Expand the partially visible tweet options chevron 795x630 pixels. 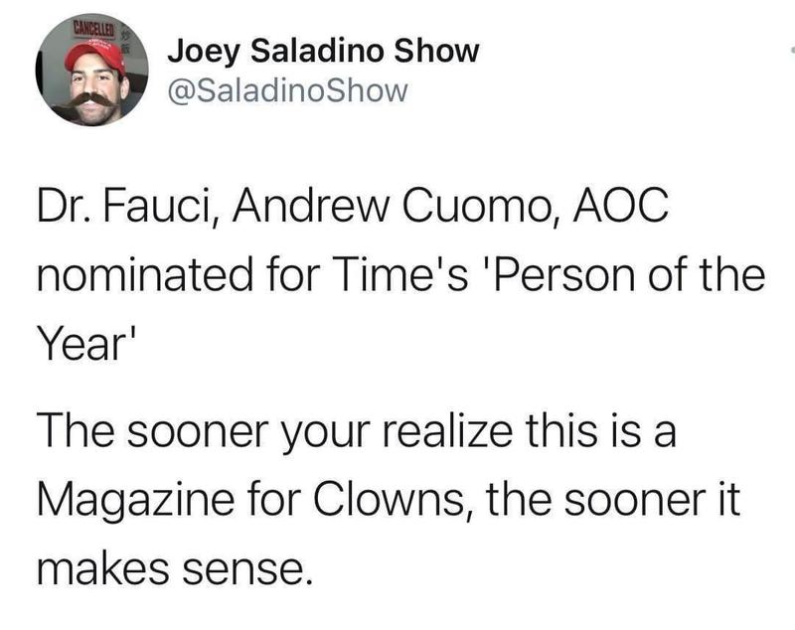tap(792, 50)
